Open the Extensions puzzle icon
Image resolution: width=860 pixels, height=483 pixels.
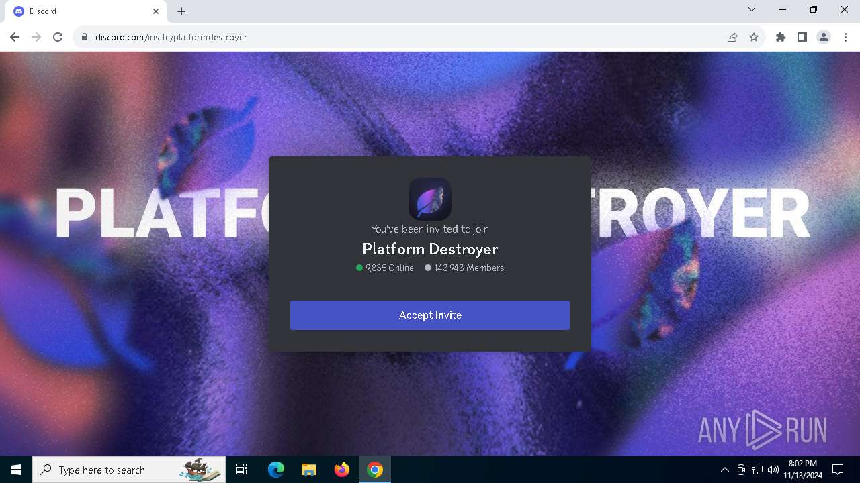click(x=781, y=37)
